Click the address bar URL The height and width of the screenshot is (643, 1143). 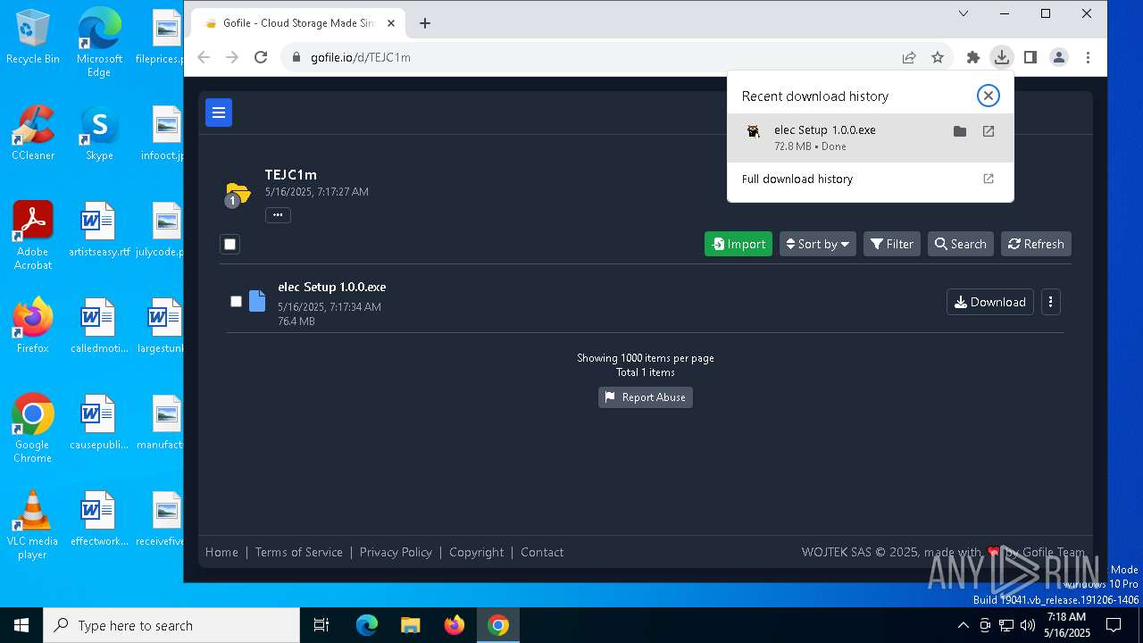(361, 57)
